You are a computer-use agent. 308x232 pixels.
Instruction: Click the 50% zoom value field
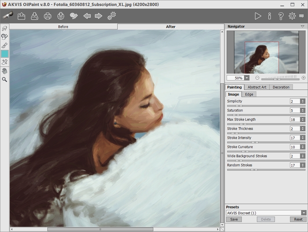pos(235,78)
